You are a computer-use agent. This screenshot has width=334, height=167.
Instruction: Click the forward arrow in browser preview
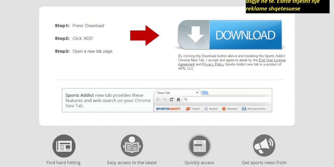(165, 100)
